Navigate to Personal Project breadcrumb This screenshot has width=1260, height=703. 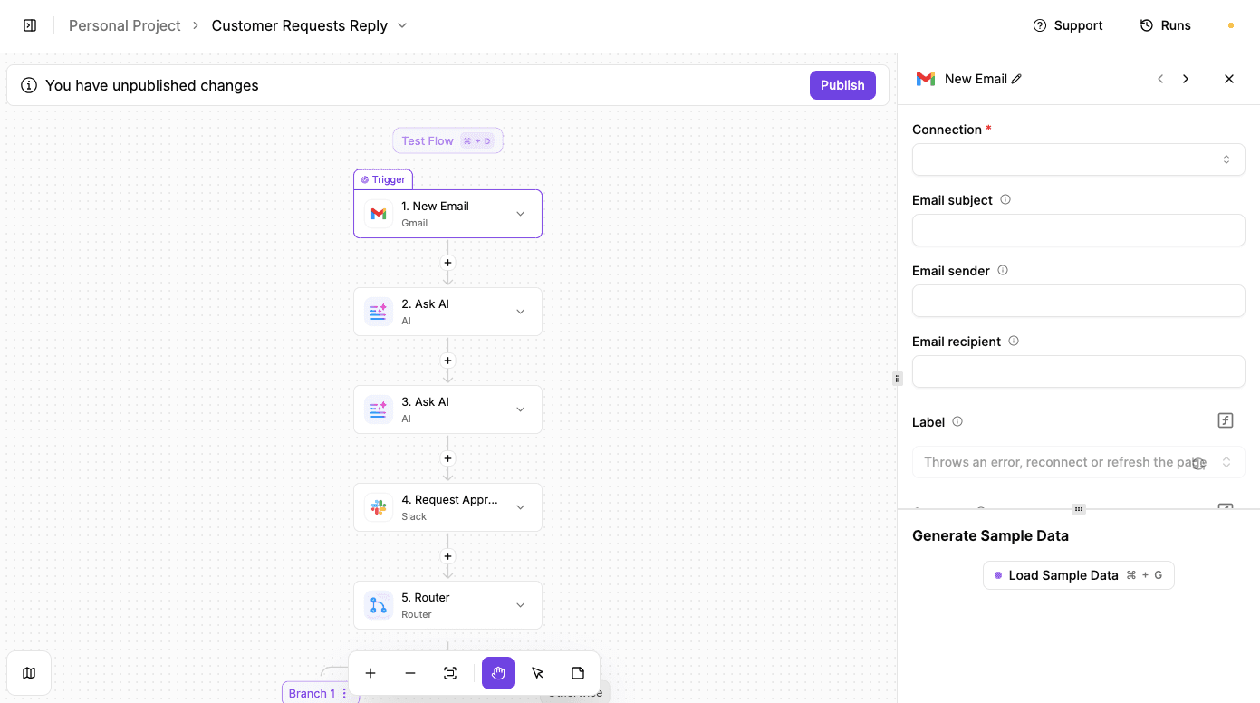point(124,25)
